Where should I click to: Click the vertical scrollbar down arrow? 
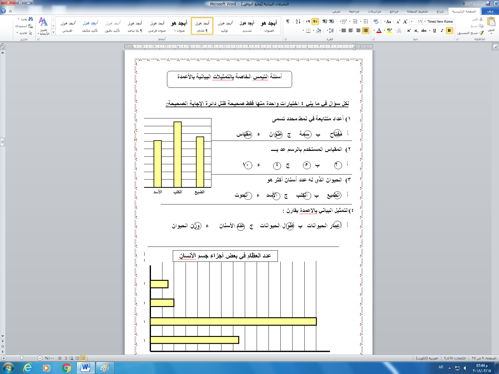pyautogui.click(x=2, y=336)
